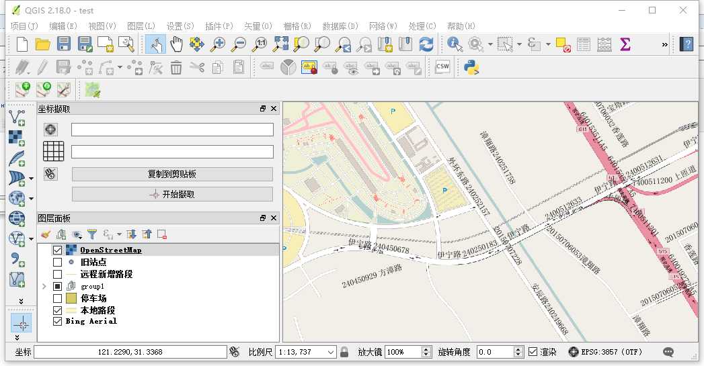Save the current project
The image size is (704, 366).
click(x=63, y=44)
